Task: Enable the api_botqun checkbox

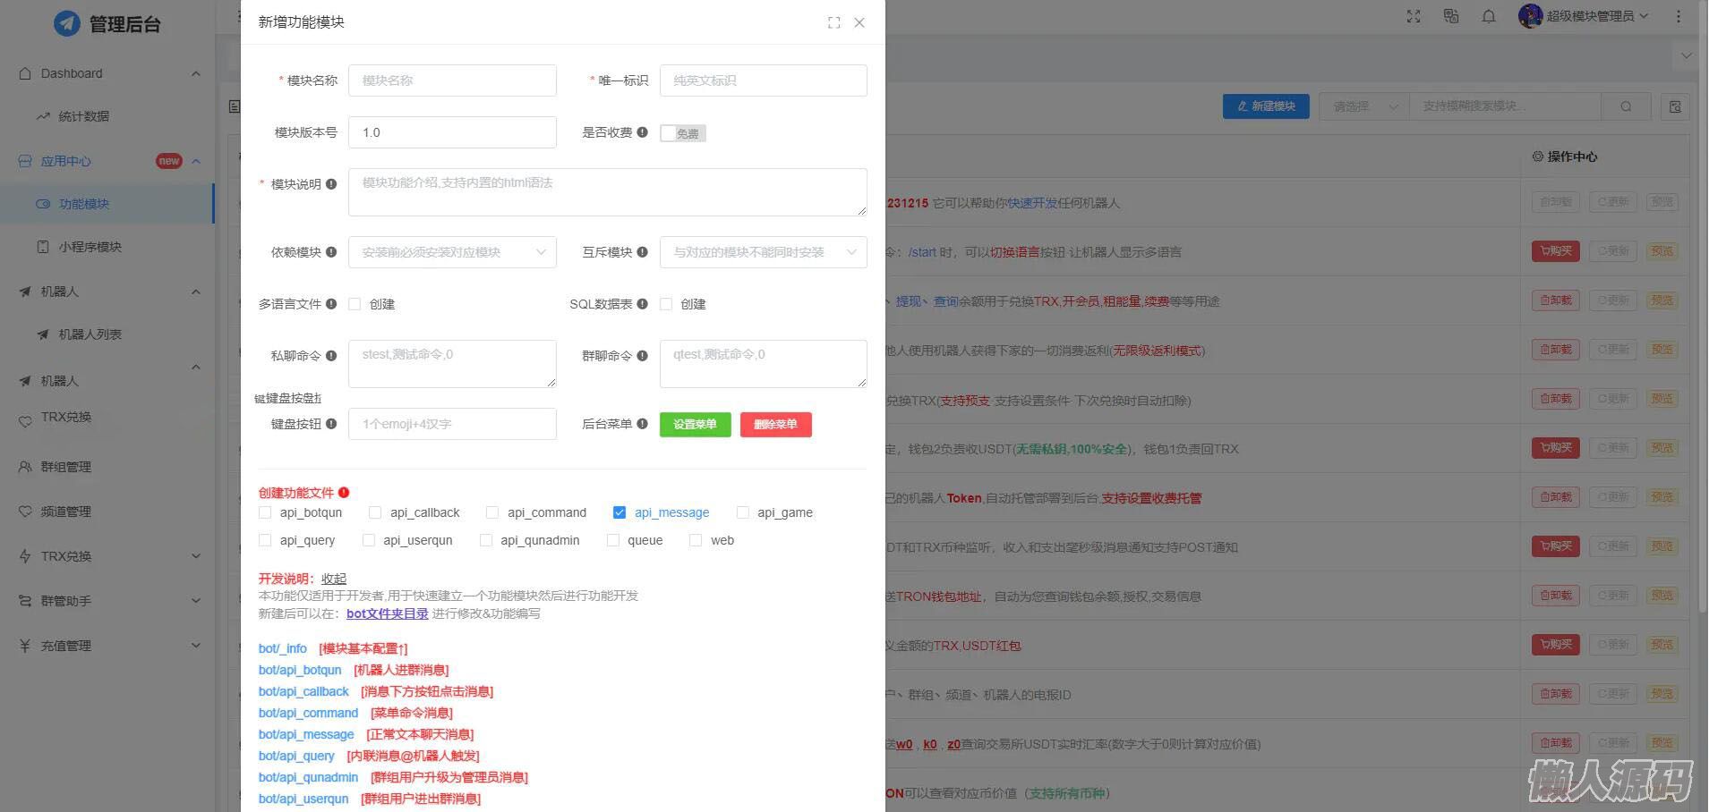Action: tap(265, 512)
